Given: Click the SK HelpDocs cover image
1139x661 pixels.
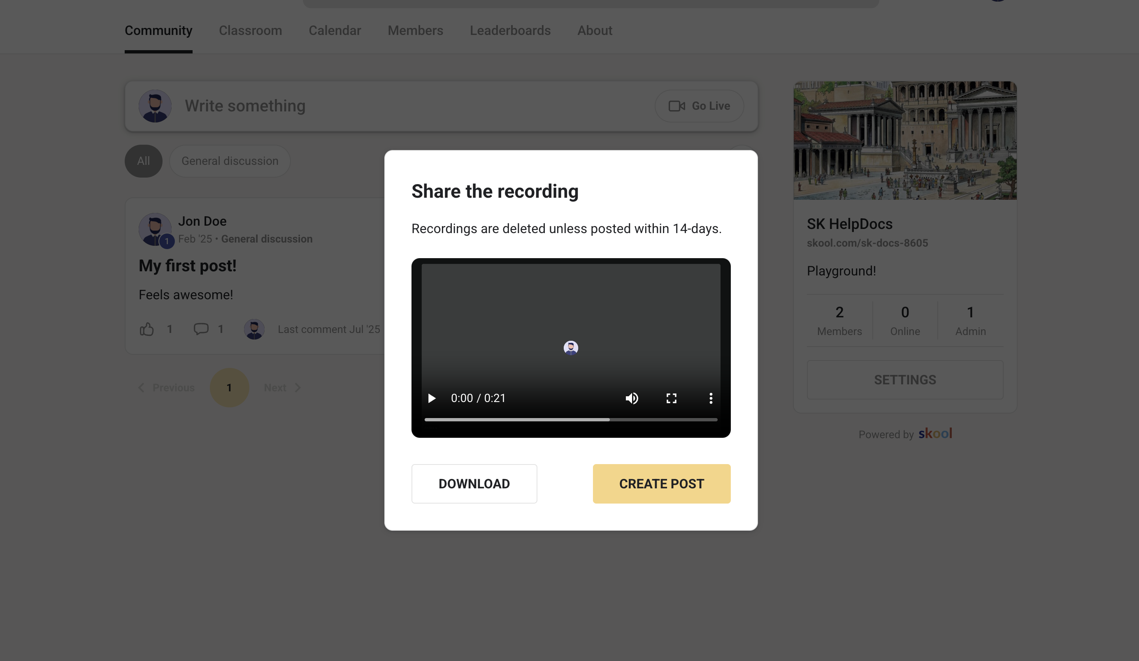Looking at the screenshot, I should pyautogui.click(x=904, y=141).
